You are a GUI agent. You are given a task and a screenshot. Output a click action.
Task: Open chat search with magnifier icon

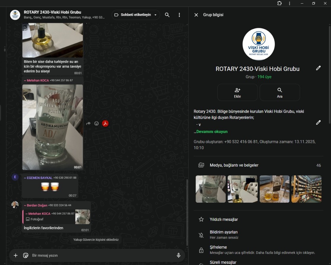click(x=167, y=15)
